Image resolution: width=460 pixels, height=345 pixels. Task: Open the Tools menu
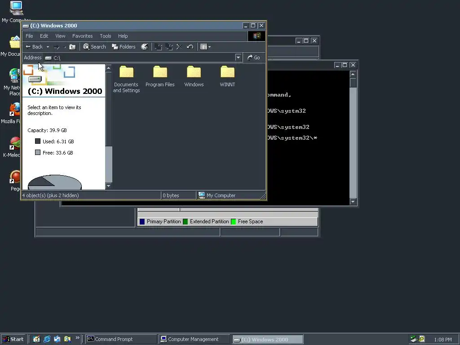(x=105, y=36)
